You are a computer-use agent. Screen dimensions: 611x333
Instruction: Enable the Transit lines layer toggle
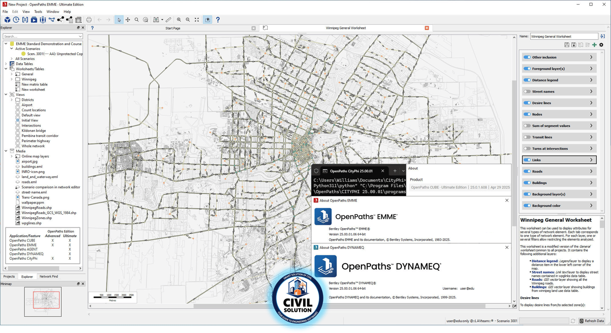(x=527, y=137)
